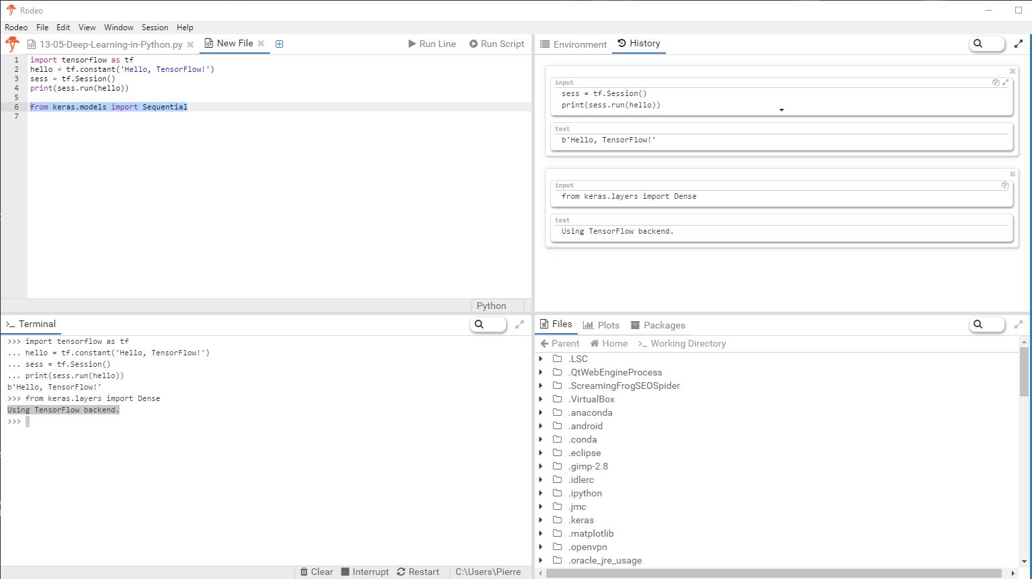Expand the History pane to full screen

pos(1019,44)
